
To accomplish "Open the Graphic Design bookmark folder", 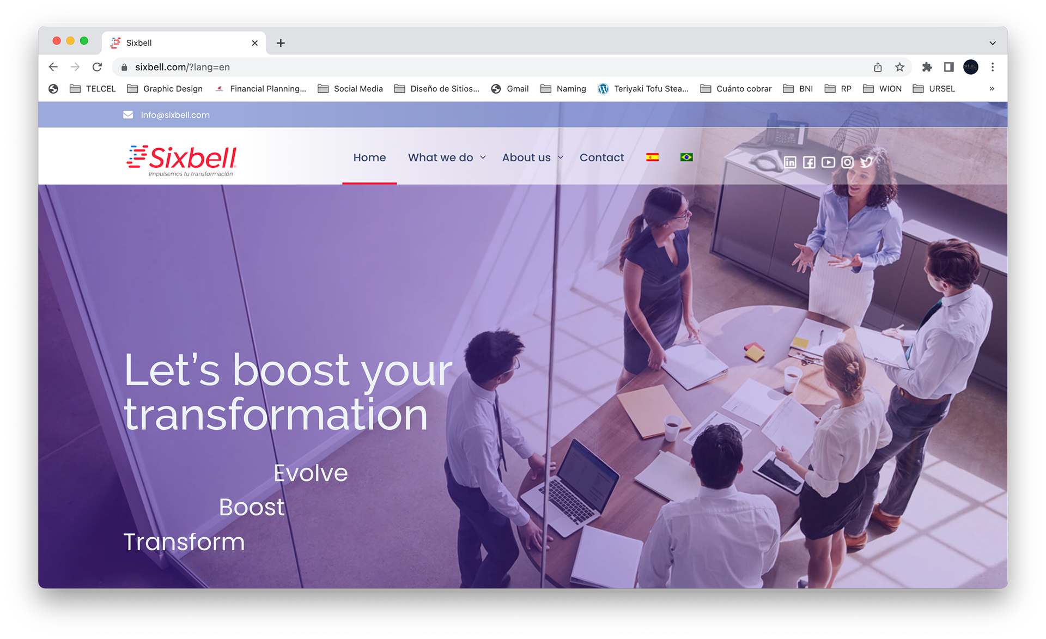I will pyautogui.click(x=165, y=89).
